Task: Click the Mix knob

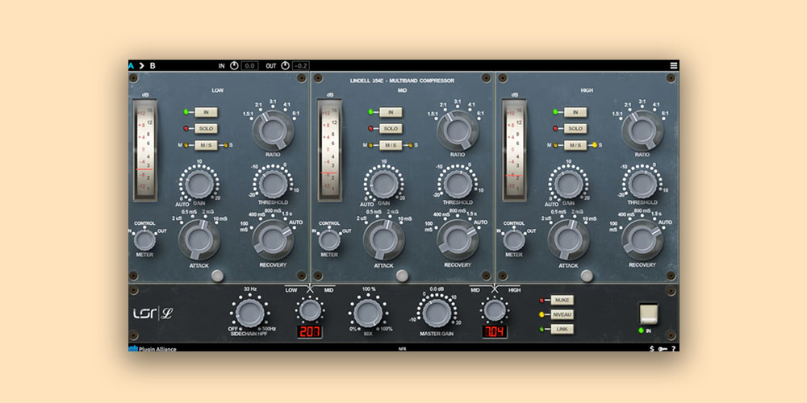Action: click(368, 313)
